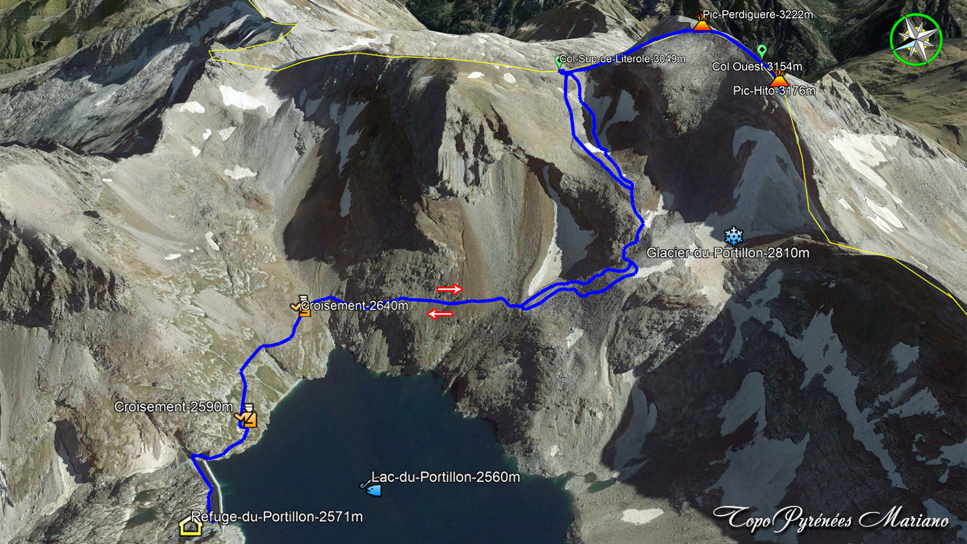Image resolution: width=967 pixels, height=544 pixels.
Task: Click the Pic-Hito-3176m label text
Action: click(x=774, y=91)
